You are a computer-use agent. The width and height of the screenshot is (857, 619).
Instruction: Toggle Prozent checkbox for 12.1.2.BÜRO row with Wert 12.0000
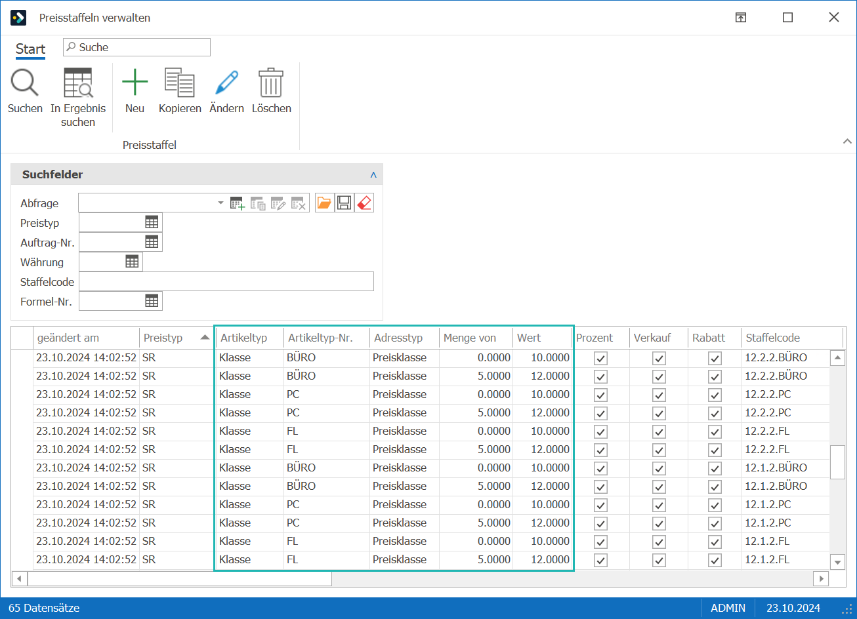600,487
